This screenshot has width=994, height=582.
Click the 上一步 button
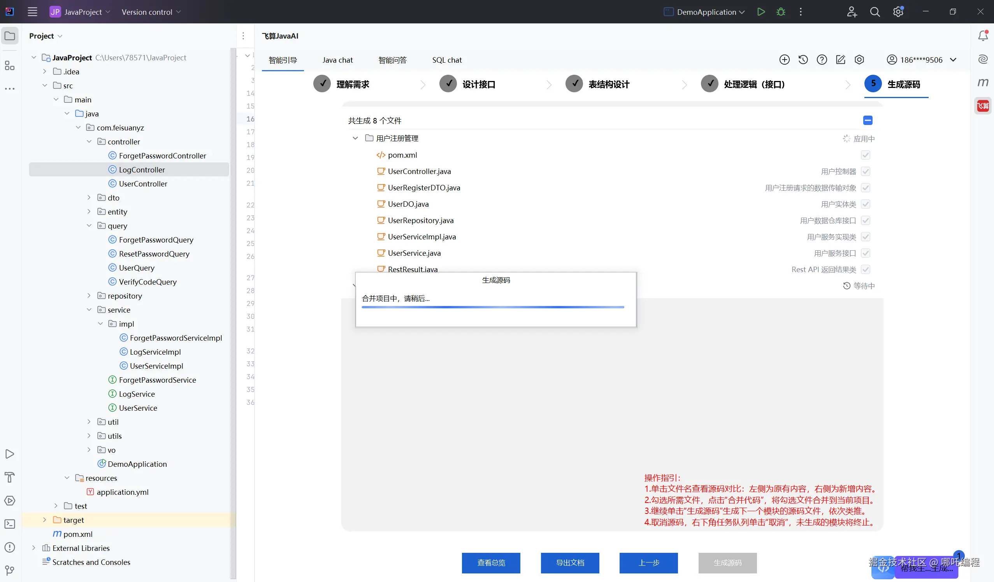(648, 563)
